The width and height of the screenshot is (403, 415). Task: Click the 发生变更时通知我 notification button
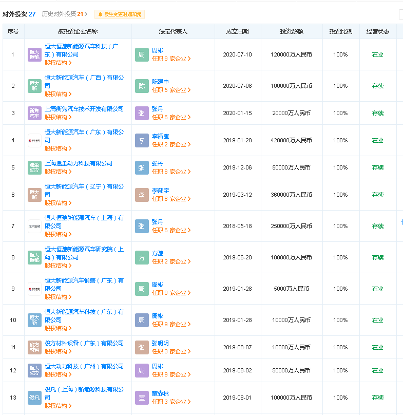(120, 14)
